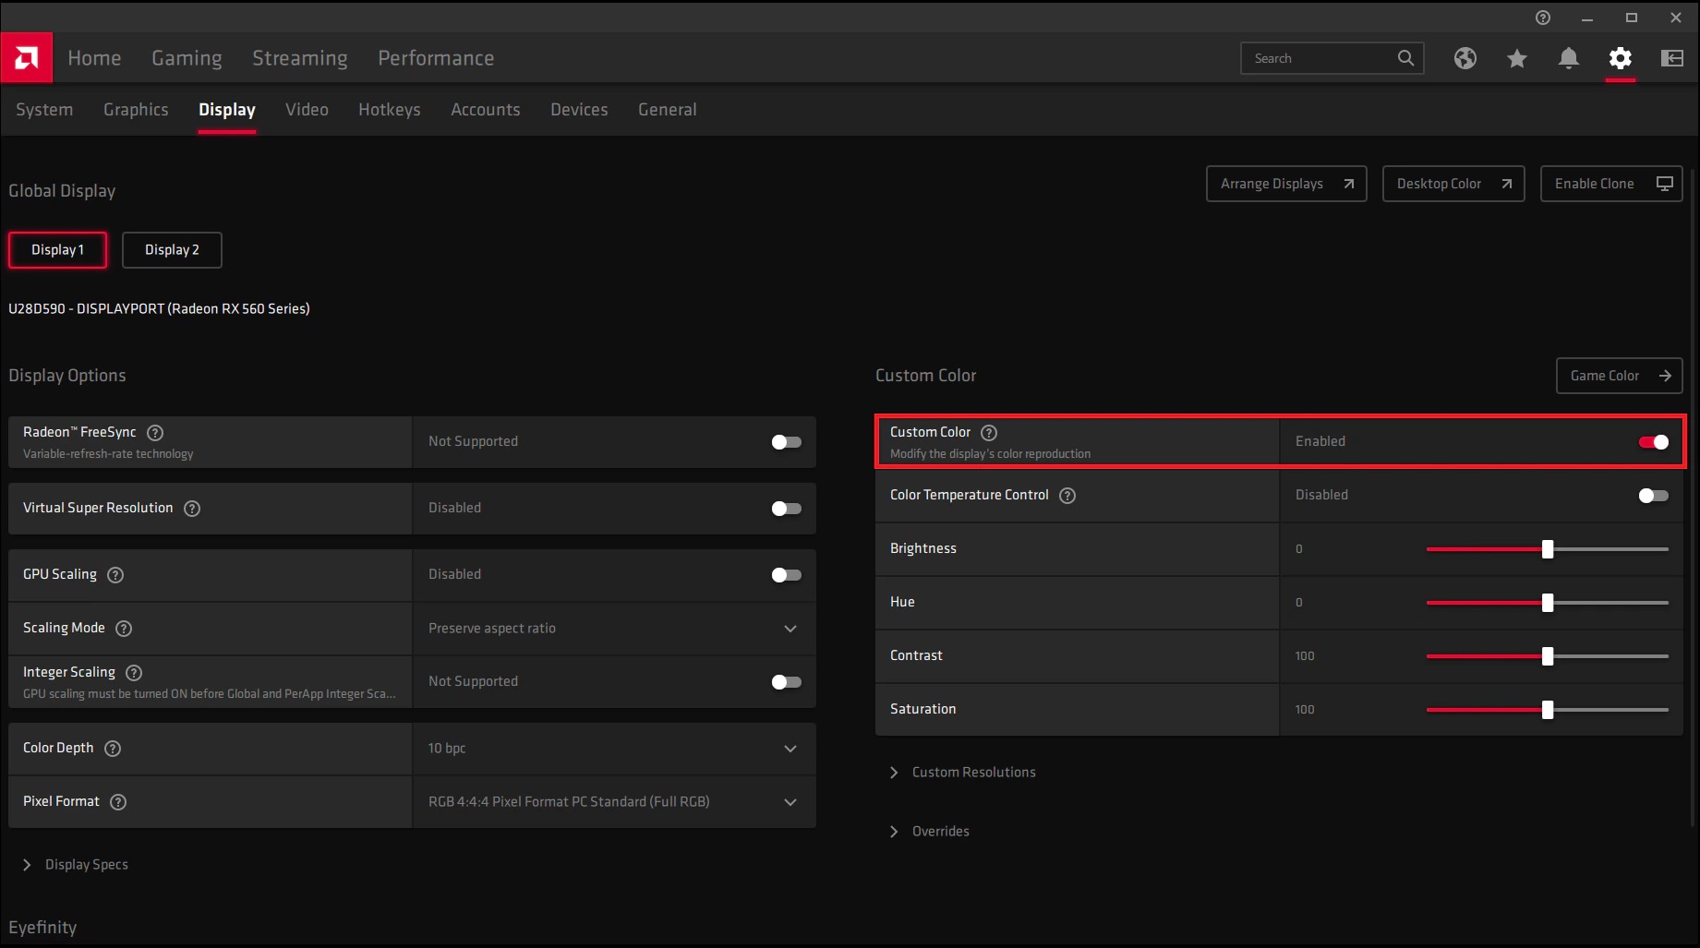Image resolution: width=1700 pixels, height=948 pixels.
Task: Open the Performance menu tab
Action: (436, 58)
